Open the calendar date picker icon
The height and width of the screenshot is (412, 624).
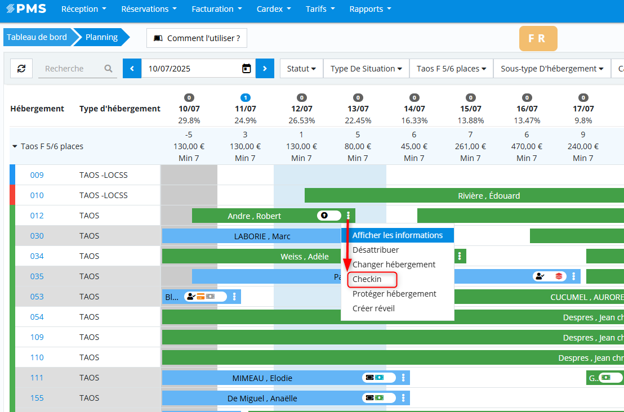point(246,69)
